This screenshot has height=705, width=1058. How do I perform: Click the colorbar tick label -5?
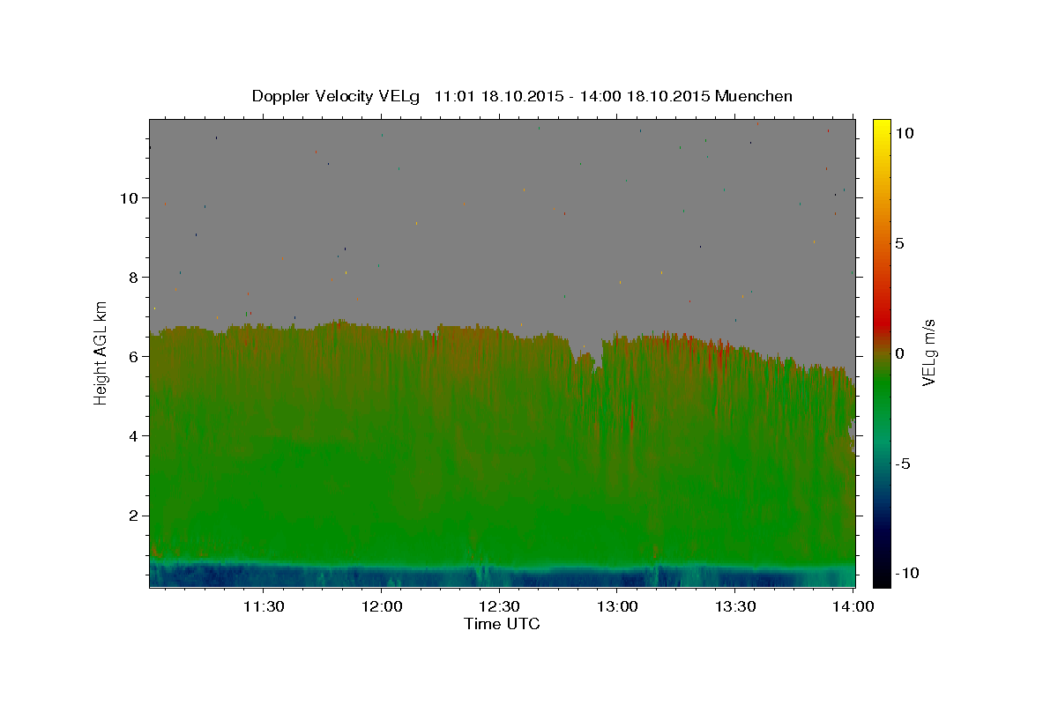click(903, 464)
